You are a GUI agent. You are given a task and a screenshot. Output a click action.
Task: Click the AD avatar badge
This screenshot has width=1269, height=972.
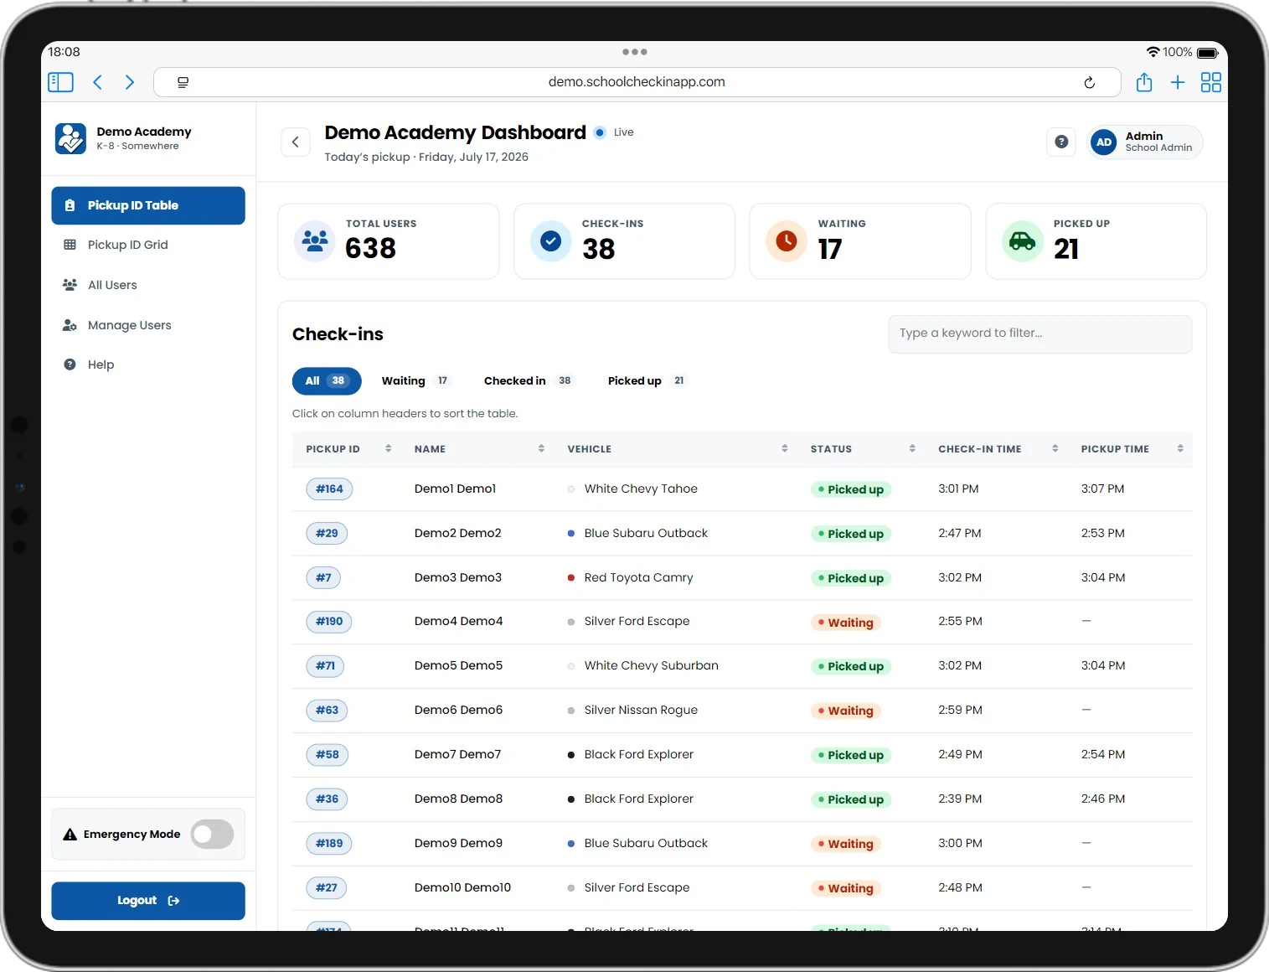click(1104, 142)
